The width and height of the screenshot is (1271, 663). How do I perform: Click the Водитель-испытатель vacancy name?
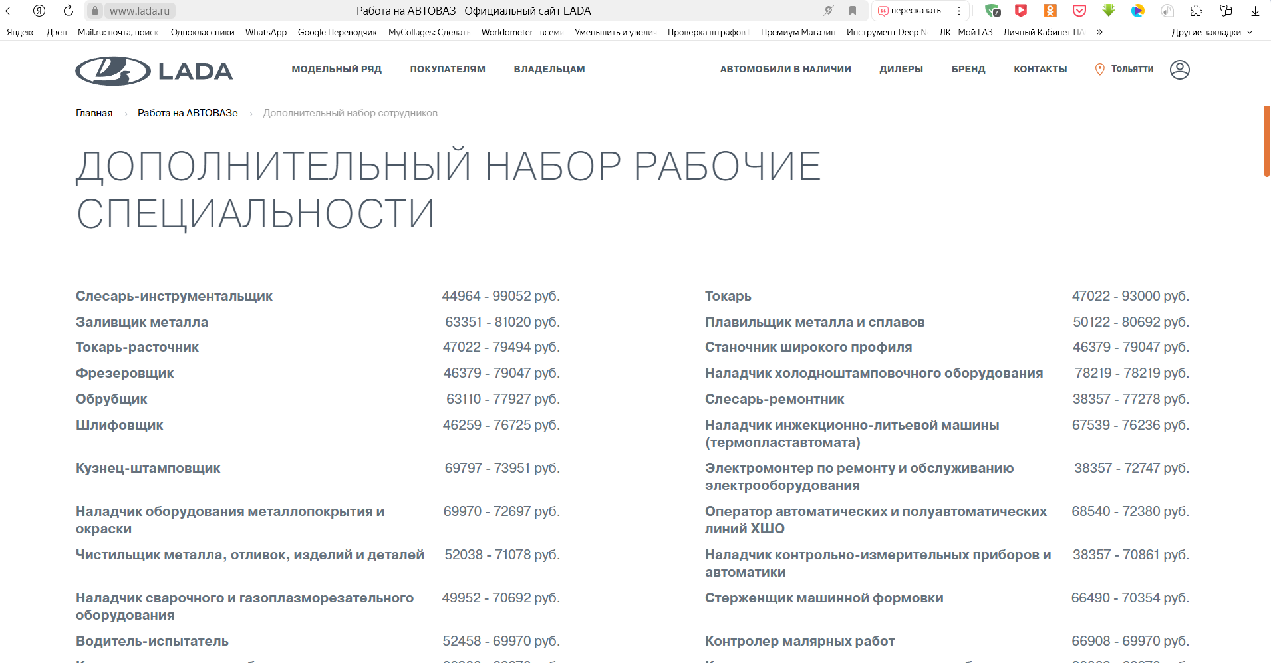click(x=152, y=641)
